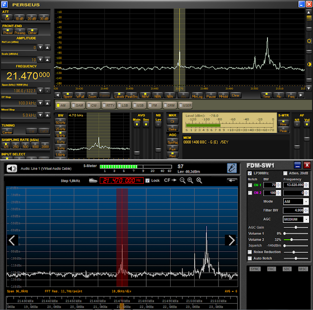This screenshot has width=313, height=310.
Task: Select the DRM demodulation mode
Action: 170,105
